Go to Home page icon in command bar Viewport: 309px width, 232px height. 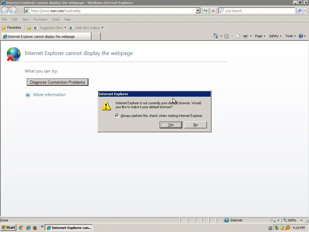[215, 36]
